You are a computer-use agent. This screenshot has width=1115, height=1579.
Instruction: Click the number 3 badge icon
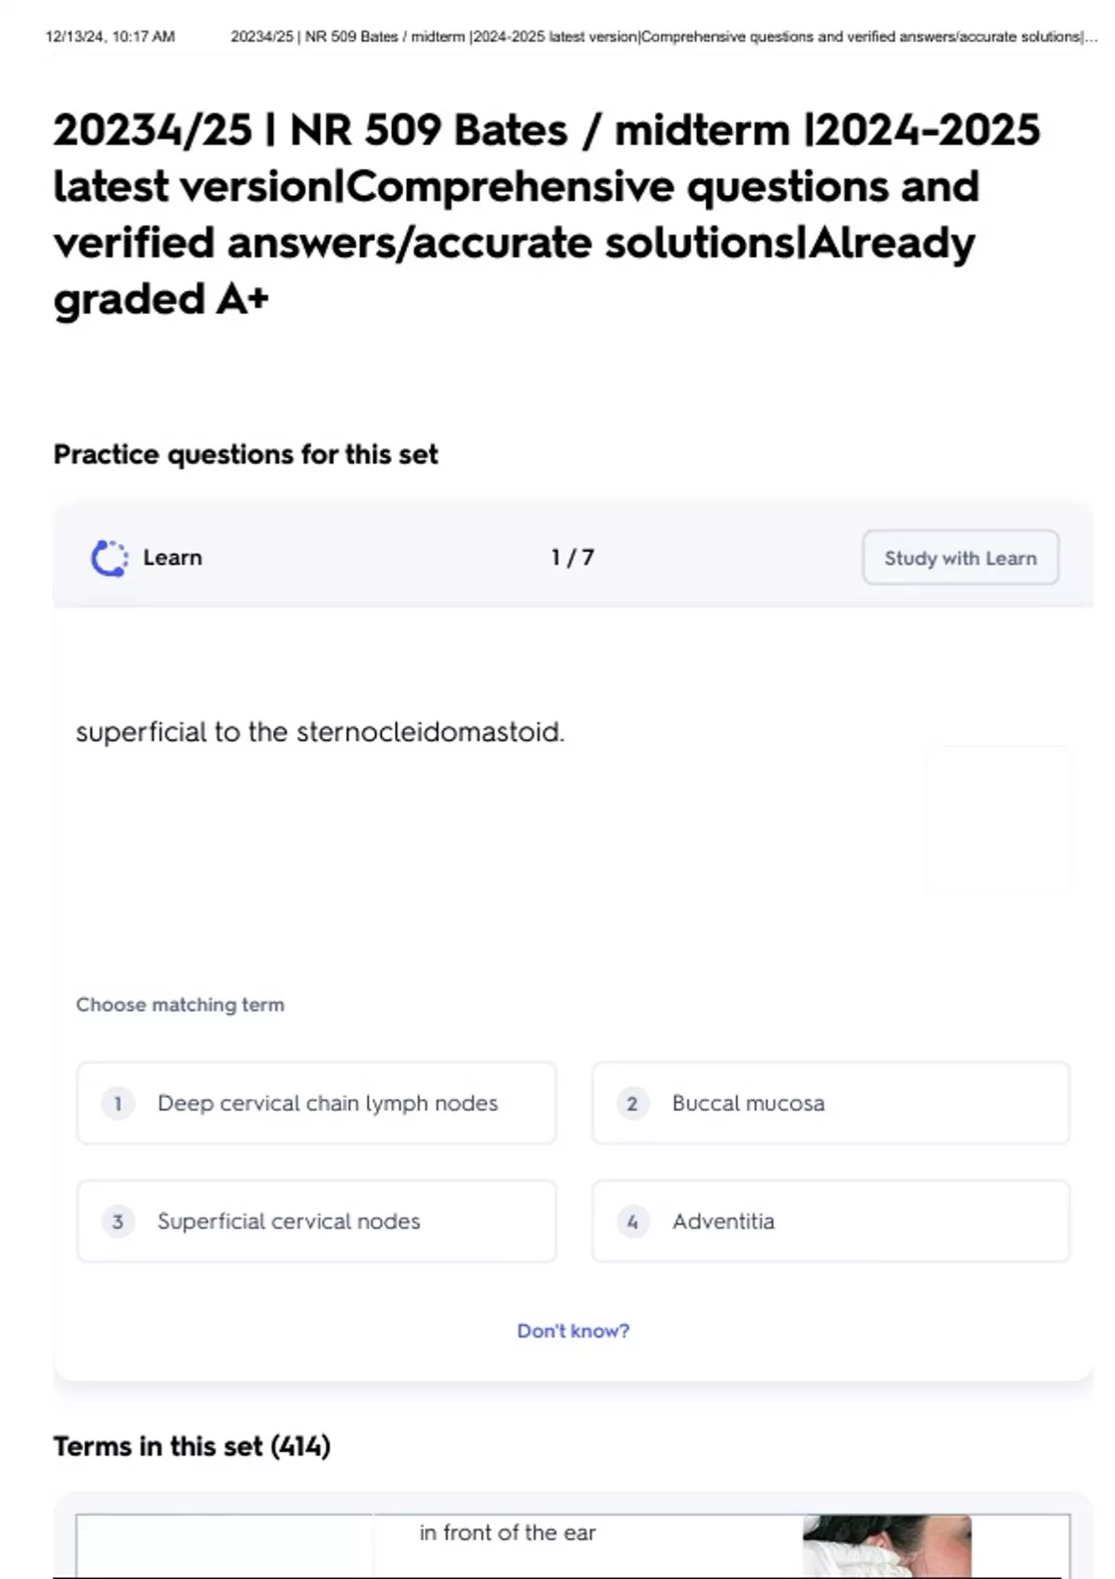tap(118, 1221)
